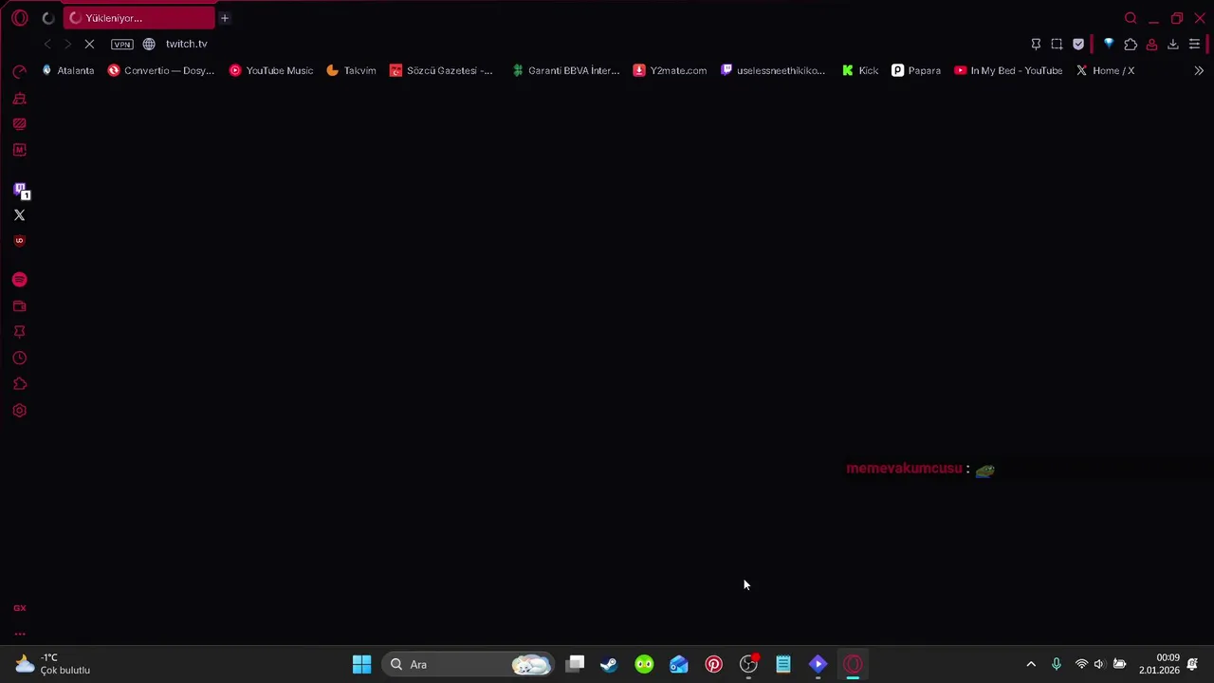Open the diamond extension icon

coord(1108,45)
